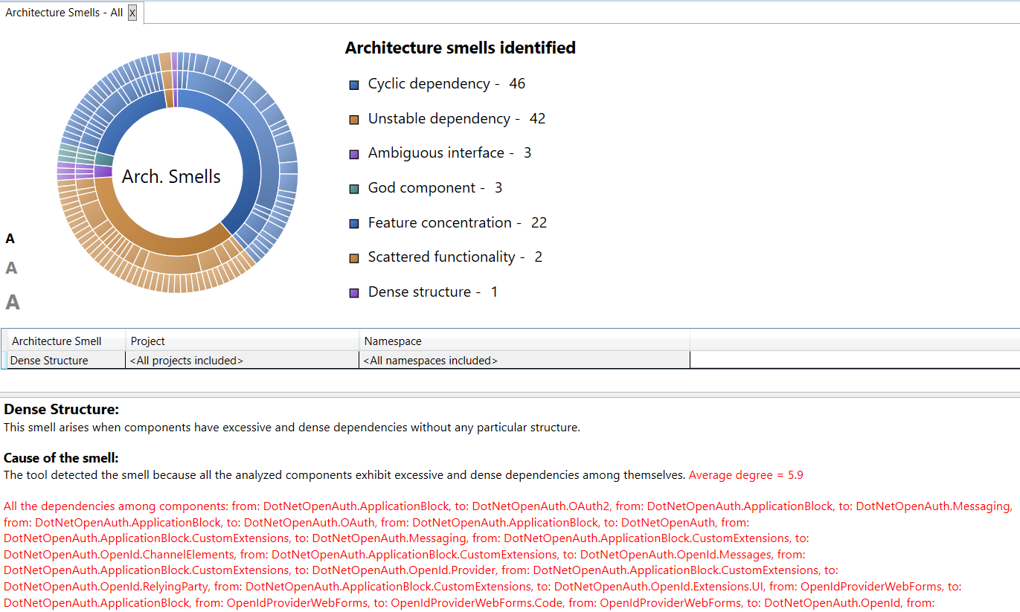Click the teal God component legend square
Image resolution: width=1020 pixels, height=612 pixels.
(x=354, y=189)
